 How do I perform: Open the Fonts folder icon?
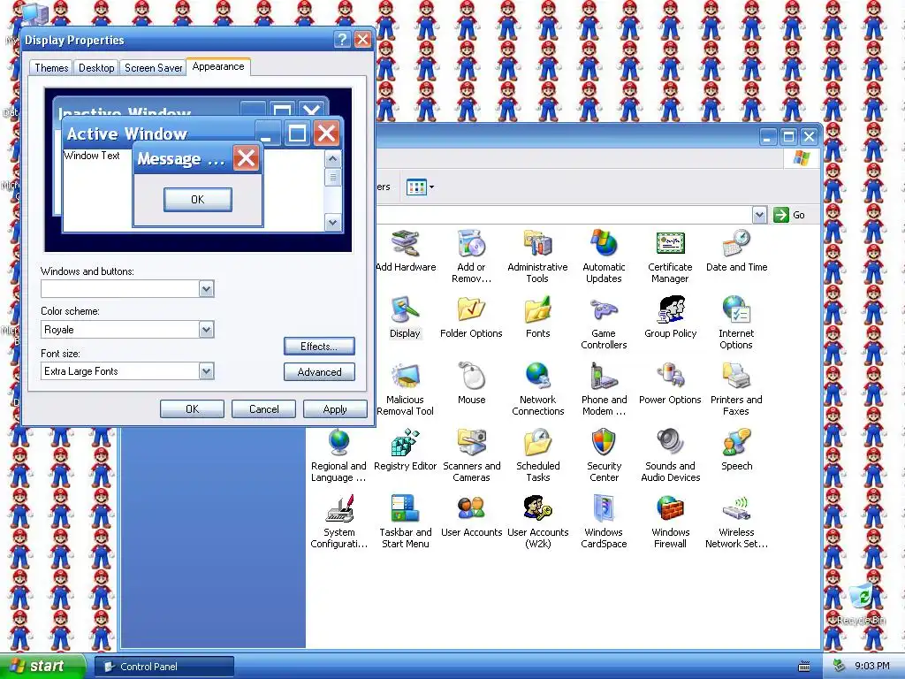click(538, 317)
